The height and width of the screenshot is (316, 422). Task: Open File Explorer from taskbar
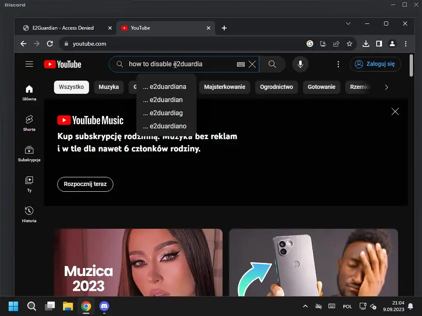coord(68,306)
